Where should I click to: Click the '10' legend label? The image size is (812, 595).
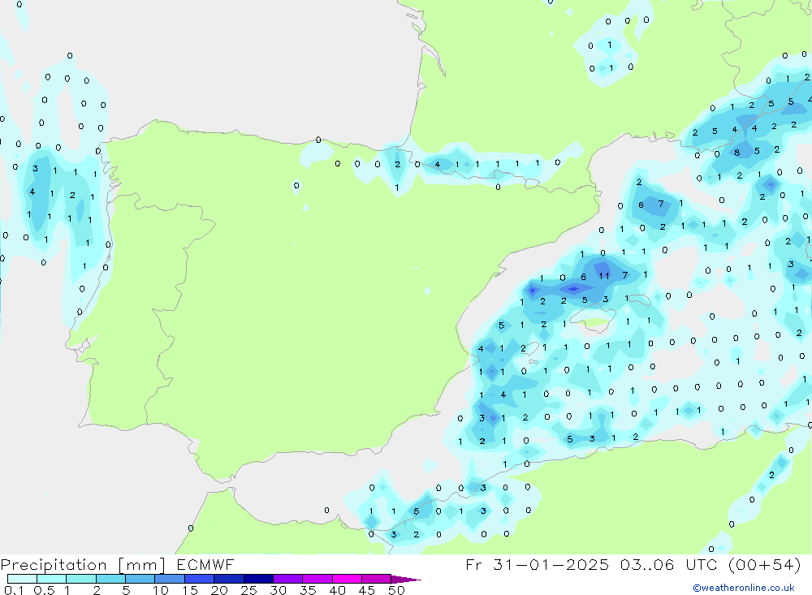[x=161, y=590]
